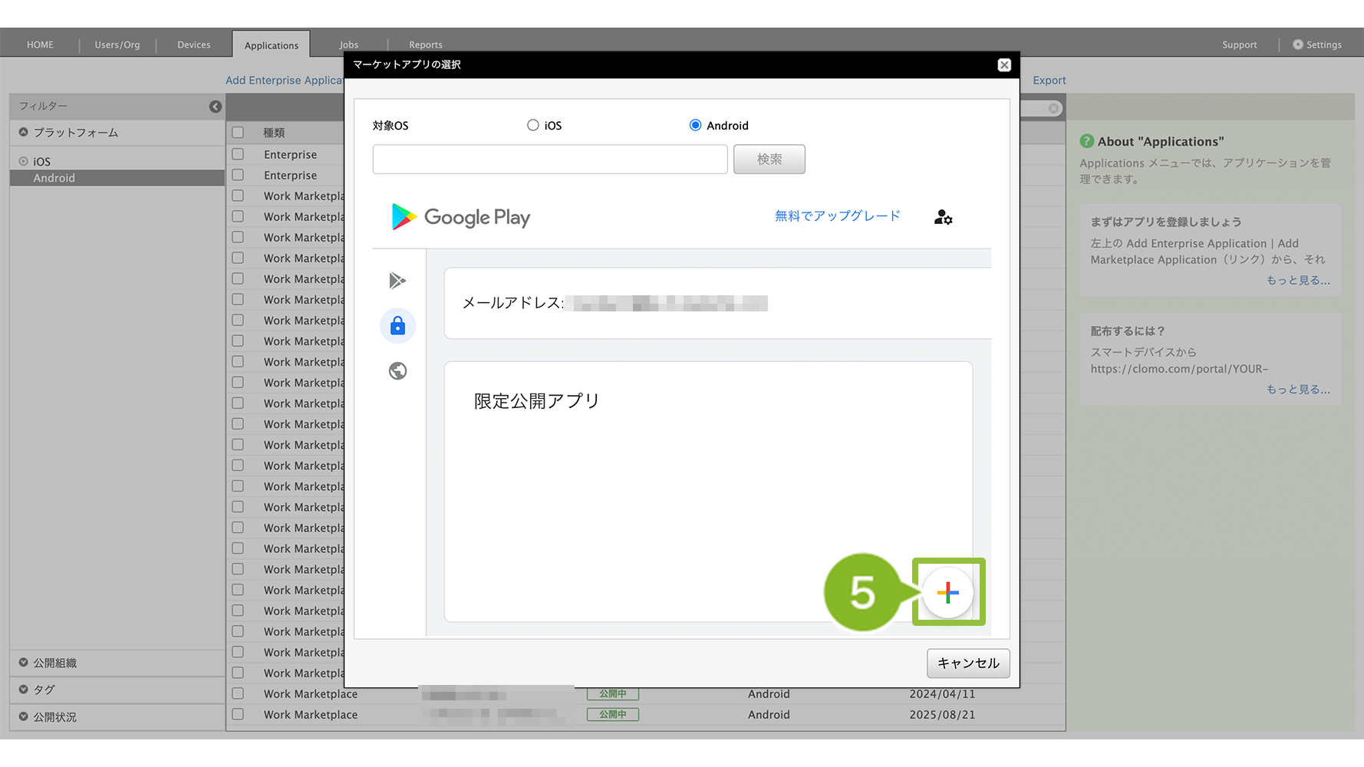This screenshot has height=767, width=1364.
Task: Click the app search text field
Action: click(549, 160)
